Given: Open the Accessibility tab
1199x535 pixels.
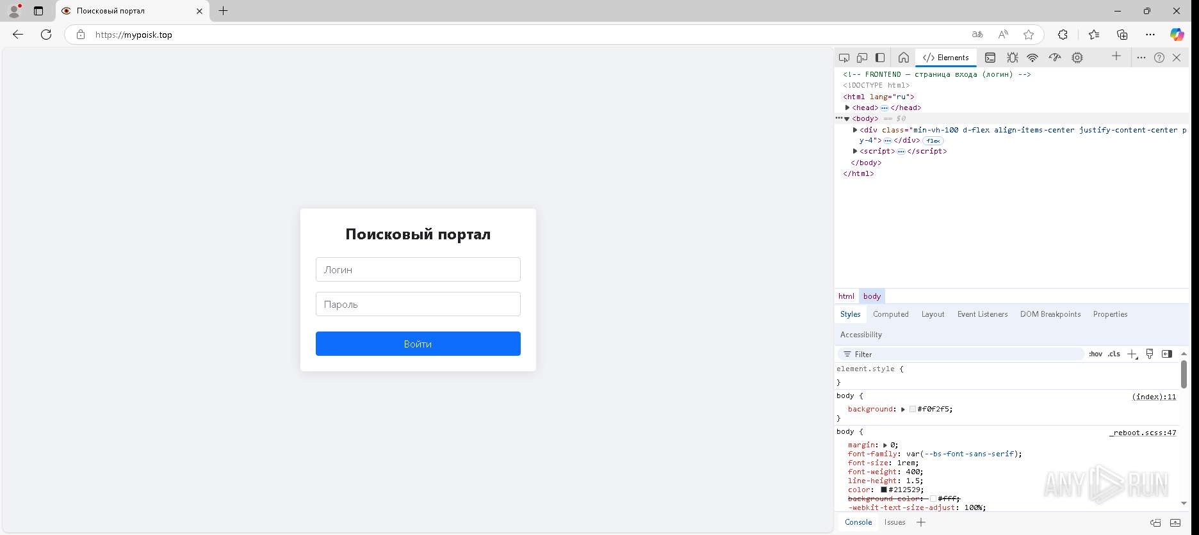Looking at the screenshot, I should (x=861, y=335).
